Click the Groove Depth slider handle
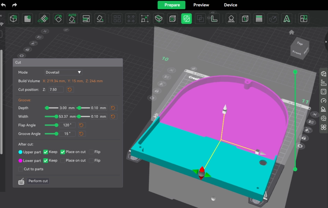 47,108
